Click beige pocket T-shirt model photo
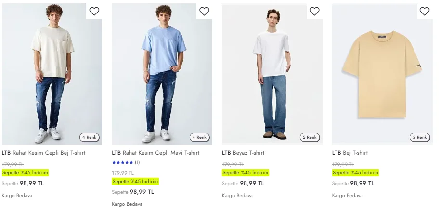Screen dimensions: 440x211 52,72
